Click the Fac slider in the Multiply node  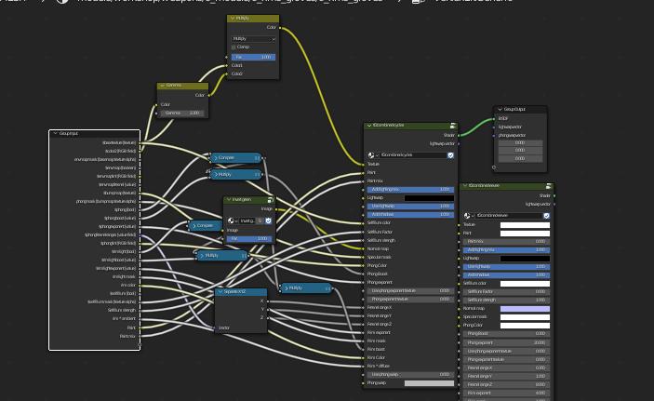[254, 57]
